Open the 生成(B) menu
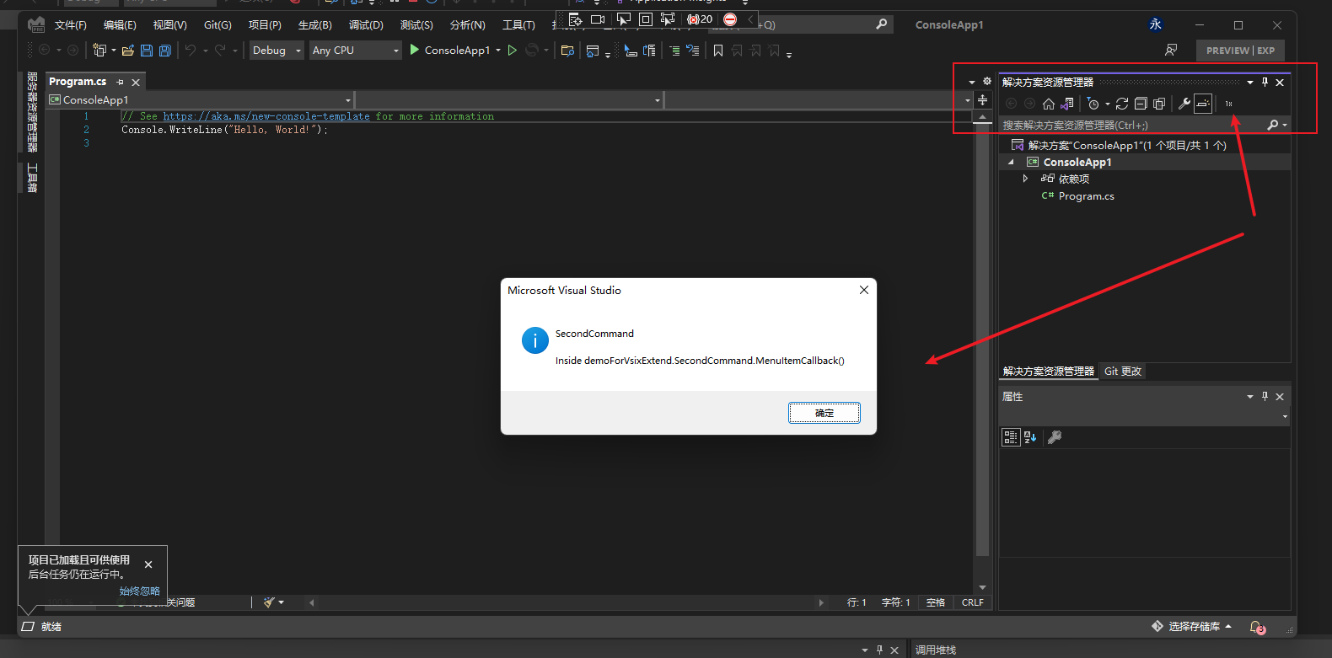1332x658 pixels. [x=315, y=25]
